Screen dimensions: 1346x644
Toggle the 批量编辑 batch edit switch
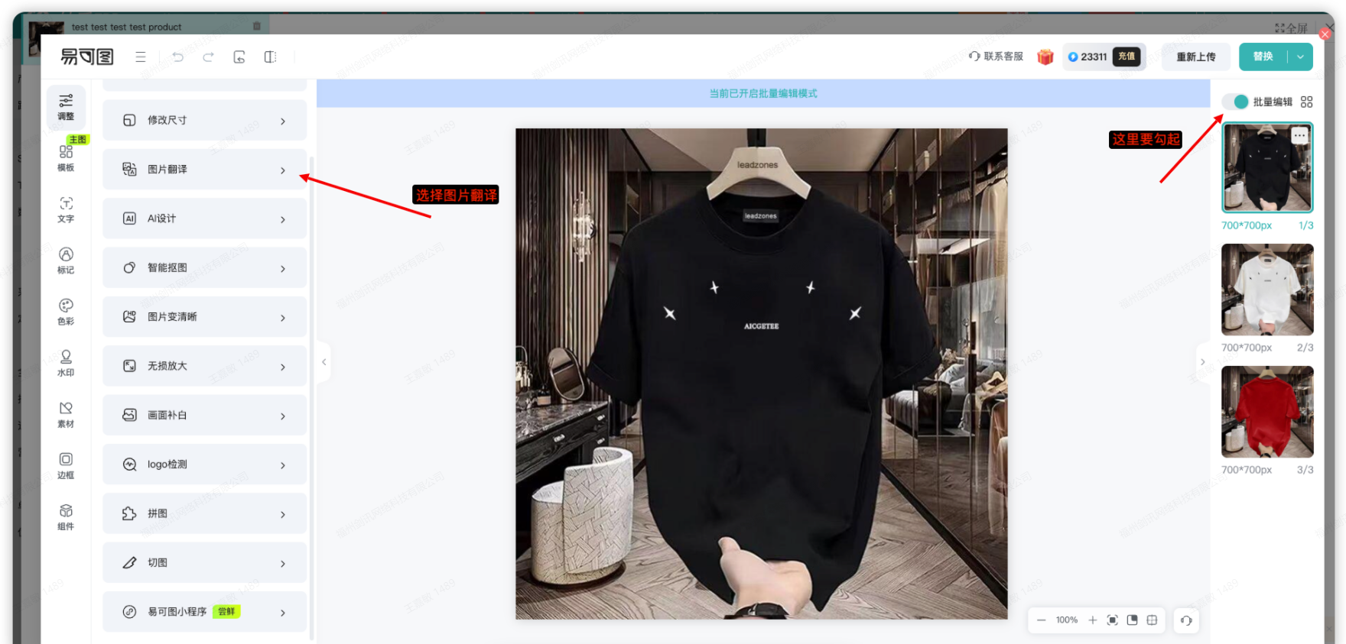click(1235, 102)
